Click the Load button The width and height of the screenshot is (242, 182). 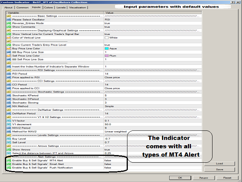219,163
